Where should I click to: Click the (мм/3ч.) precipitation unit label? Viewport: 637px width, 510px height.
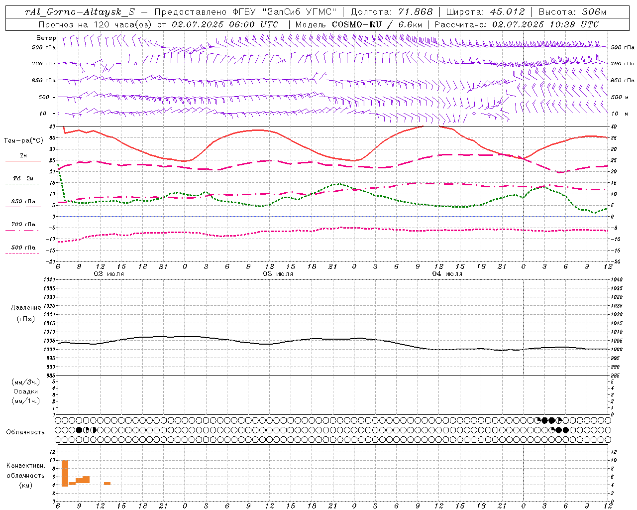[x=26, y=382]
